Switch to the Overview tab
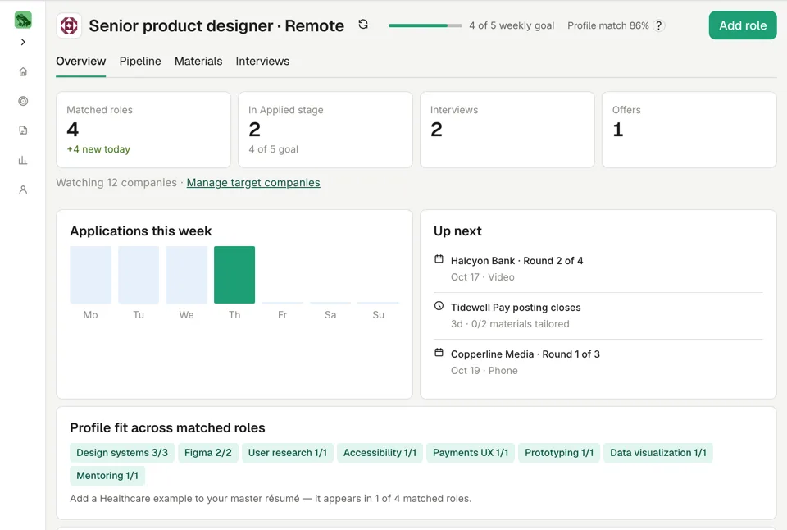This screenshot has width=787, height=530. pos(81,62)
